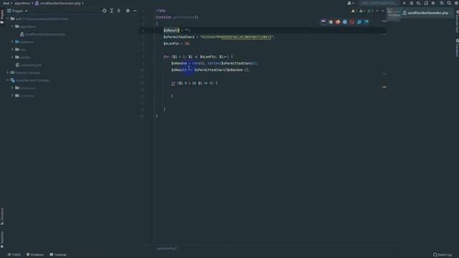
Task: Click test in the breadcrumb path
Action: click(x=6, y=3)
